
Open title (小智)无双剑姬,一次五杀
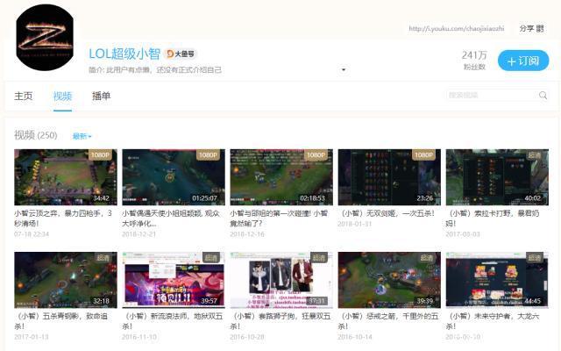(387, 213)
